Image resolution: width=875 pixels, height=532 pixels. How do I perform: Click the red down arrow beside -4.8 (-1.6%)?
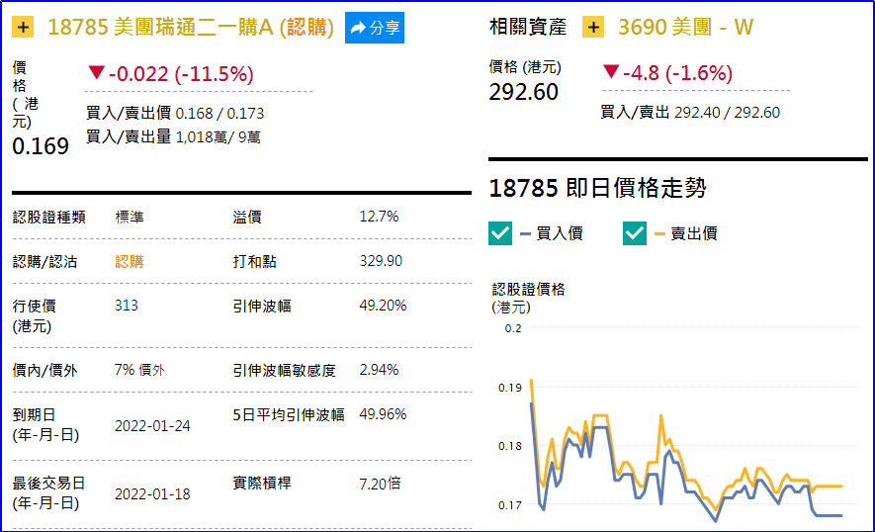[x=610, y=73]
